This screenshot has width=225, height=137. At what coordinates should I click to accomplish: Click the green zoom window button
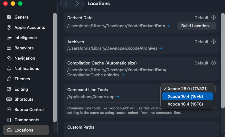pos(20,4)
